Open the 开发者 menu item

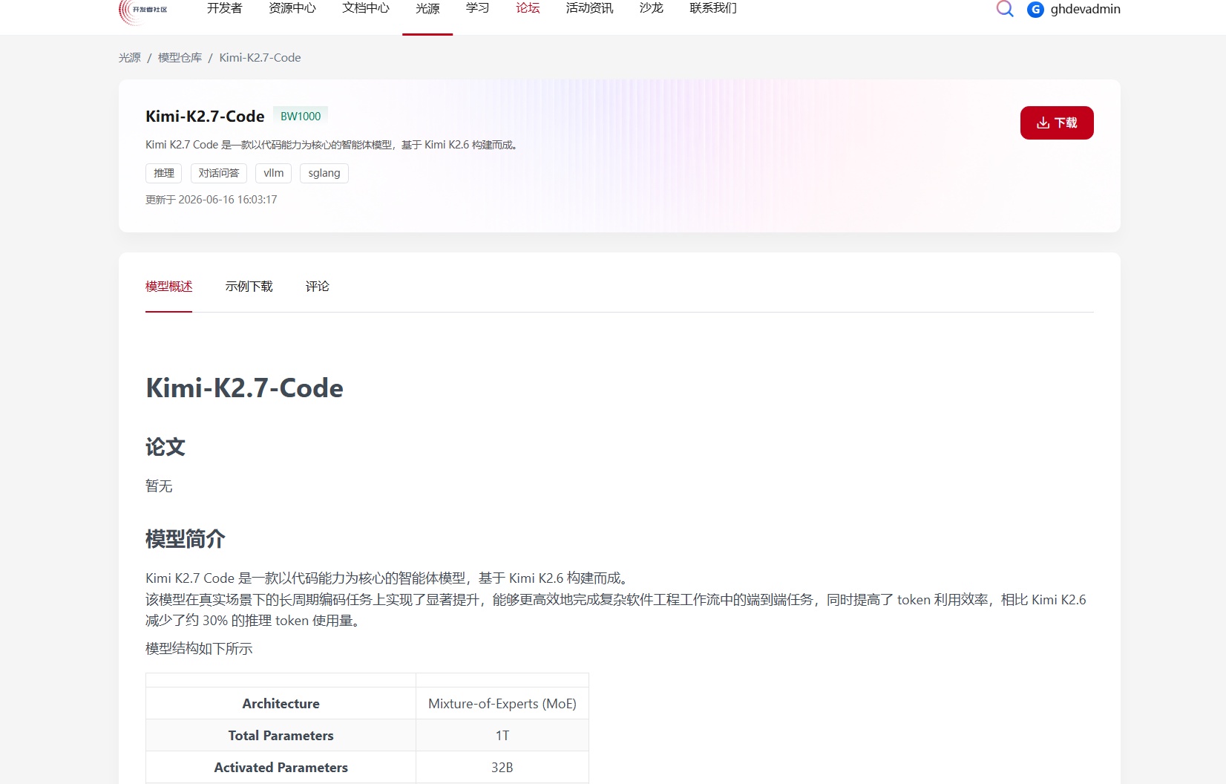[225, 8]
